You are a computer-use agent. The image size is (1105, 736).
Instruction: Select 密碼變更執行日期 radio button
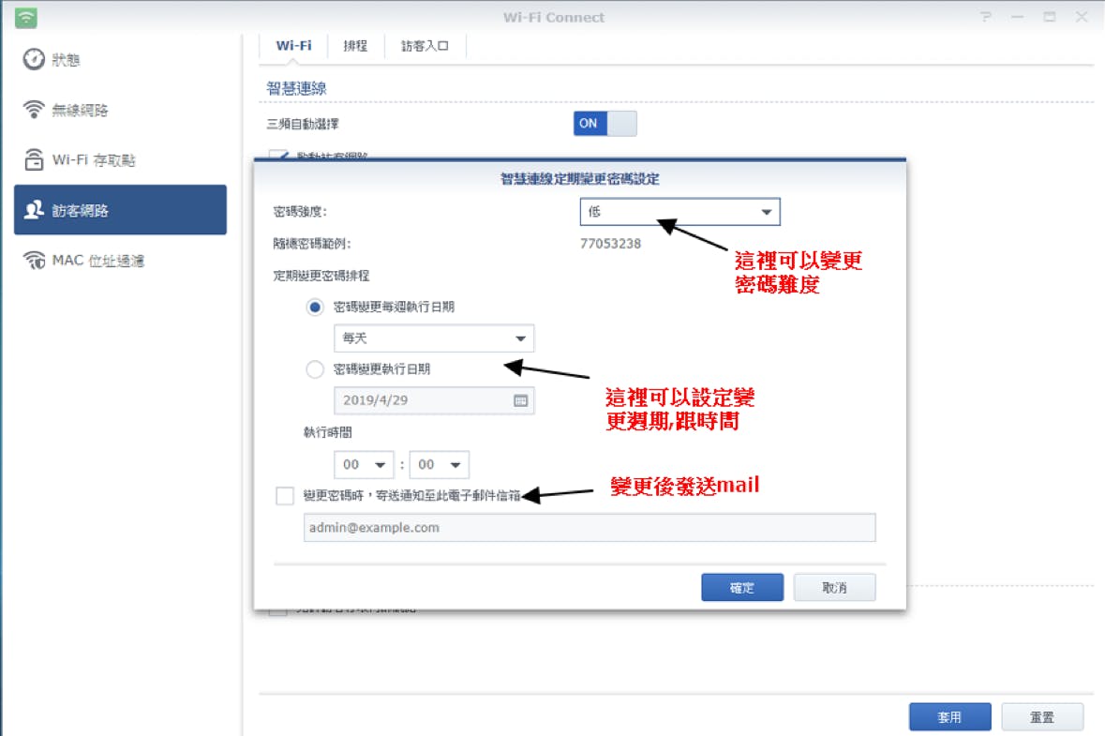(315, 369)
